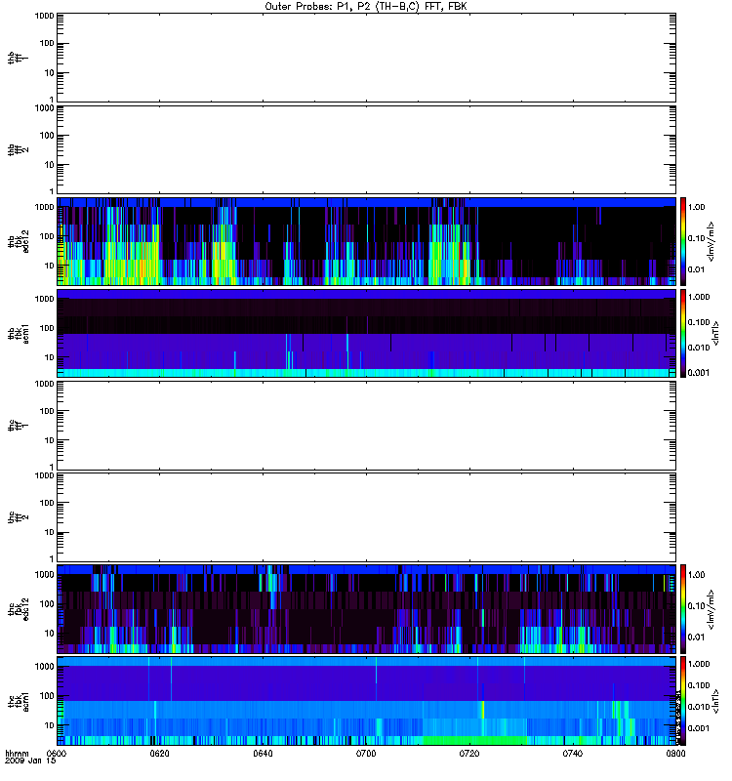Click the '0620' time axis label
The width and height of the screenshot is (732, 781).
pyautogui.click(x=159, y=754)
